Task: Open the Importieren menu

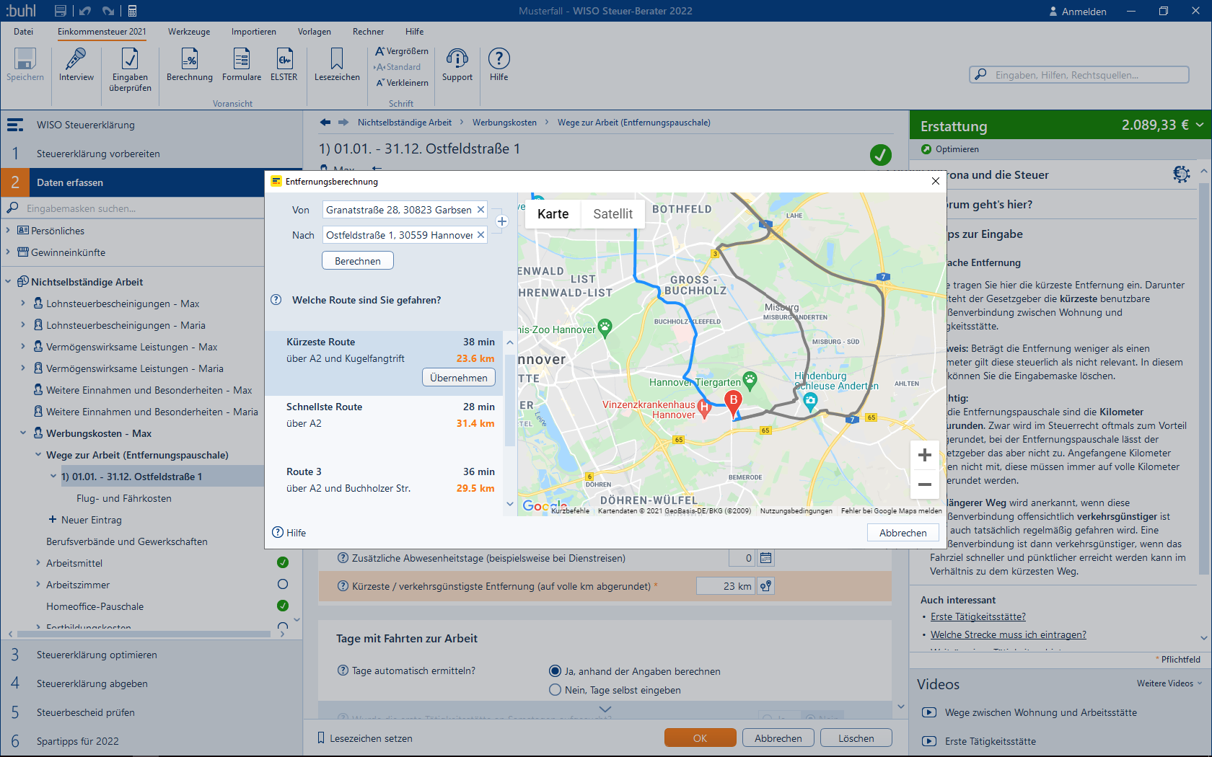Action: click(x=253, y=32)
